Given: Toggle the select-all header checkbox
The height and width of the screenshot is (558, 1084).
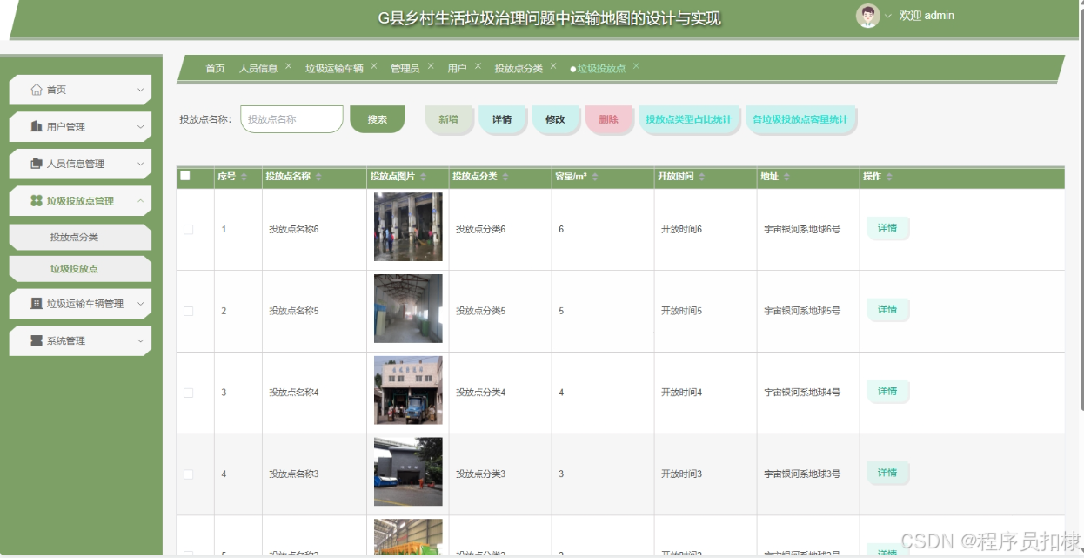Looking at the screenshot, I should tap(184, 176).
